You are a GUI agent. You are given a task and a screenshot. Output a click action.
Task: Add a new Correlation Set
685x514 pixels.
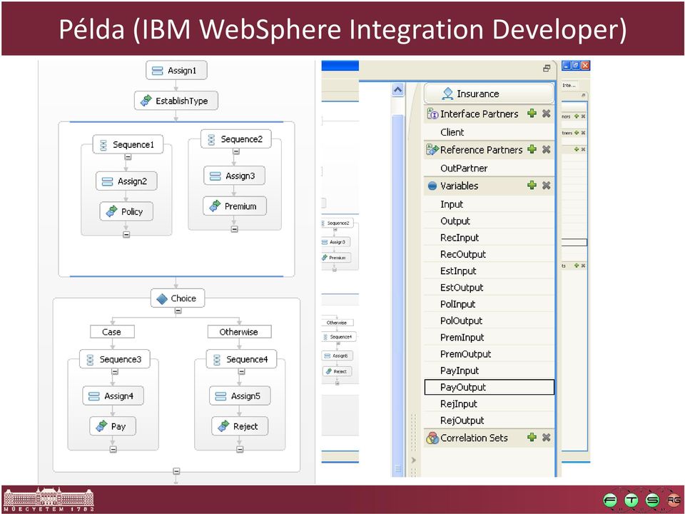click(x=532, y=438)
